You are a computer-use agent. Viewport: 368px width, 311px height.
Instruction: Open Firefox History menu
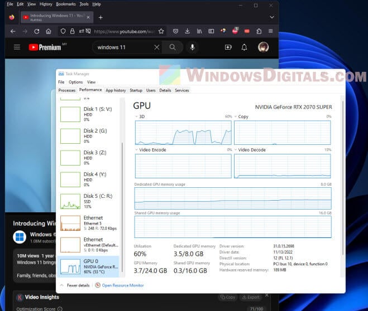46,4
